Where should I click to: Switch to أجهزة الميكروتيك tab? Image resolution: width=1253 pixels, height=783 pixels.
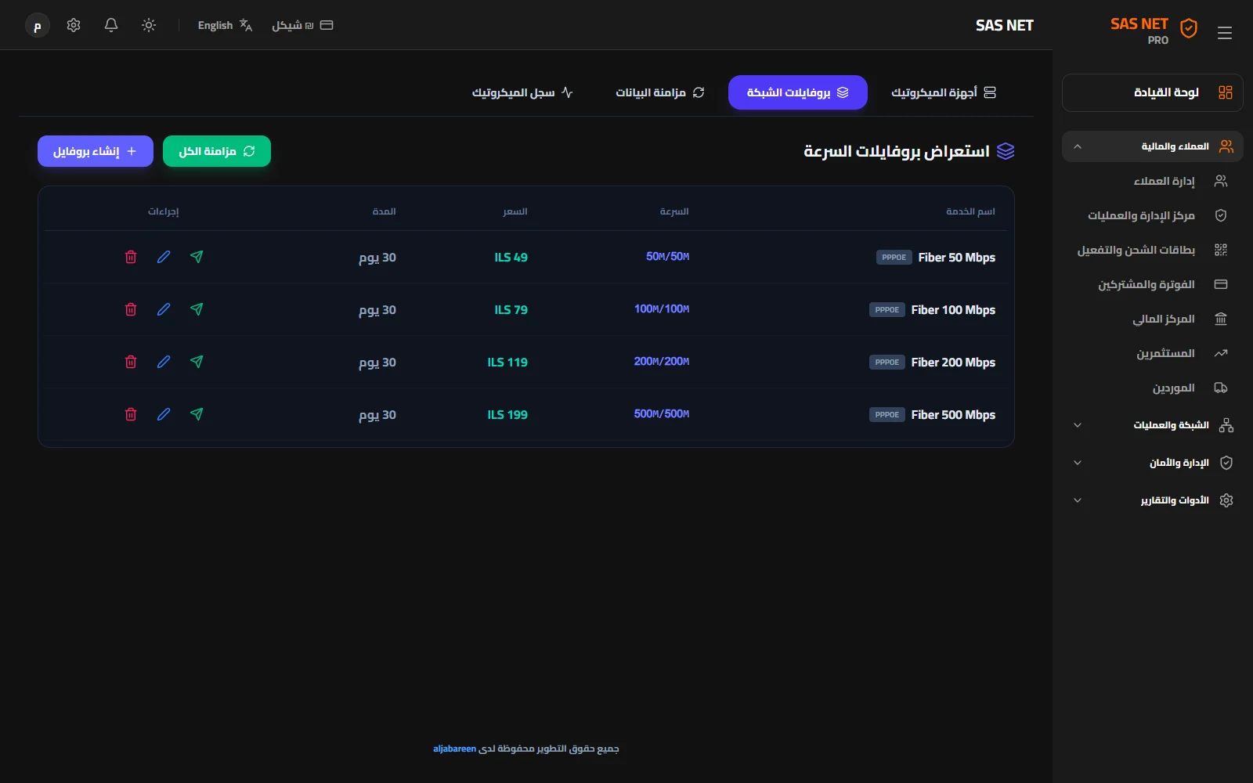(944, 92)
